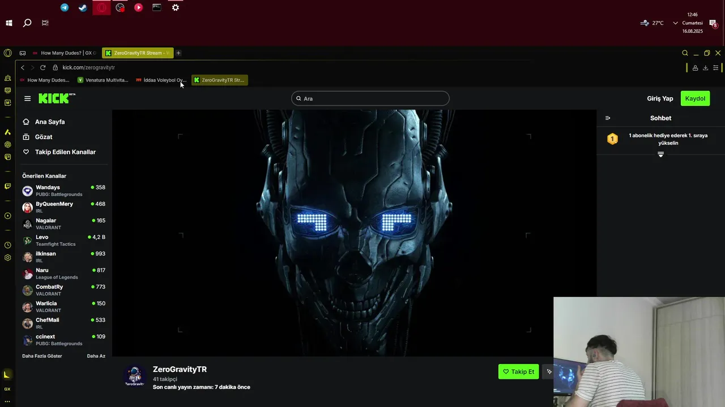Show fewer recommended channels
Screen dimensions: 725x407
point(96,356)
